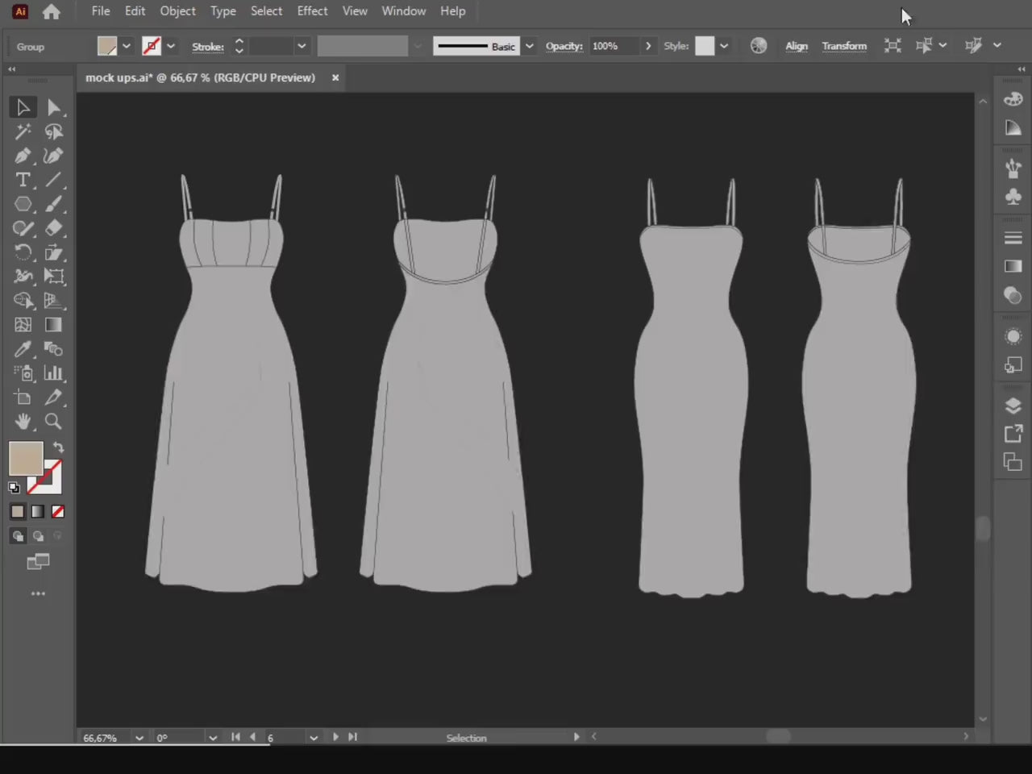This screenshot has height=774, width=1032.
Task: Click the Align link in control bar
Action: (797, 46)
